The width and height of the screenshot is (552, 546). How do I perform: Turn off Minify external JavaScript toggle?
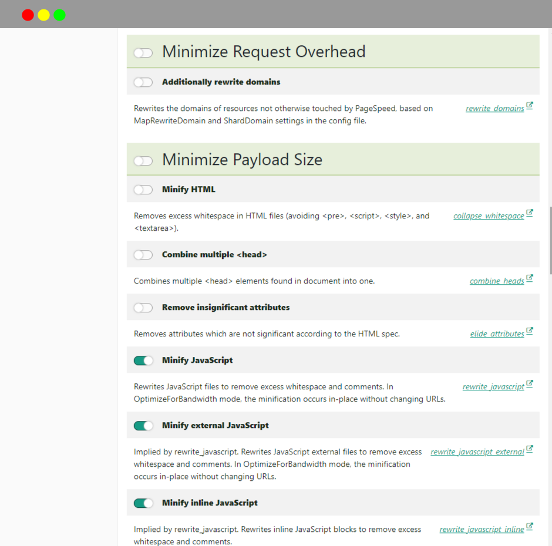pyautogui.click(x=143, y=426)
